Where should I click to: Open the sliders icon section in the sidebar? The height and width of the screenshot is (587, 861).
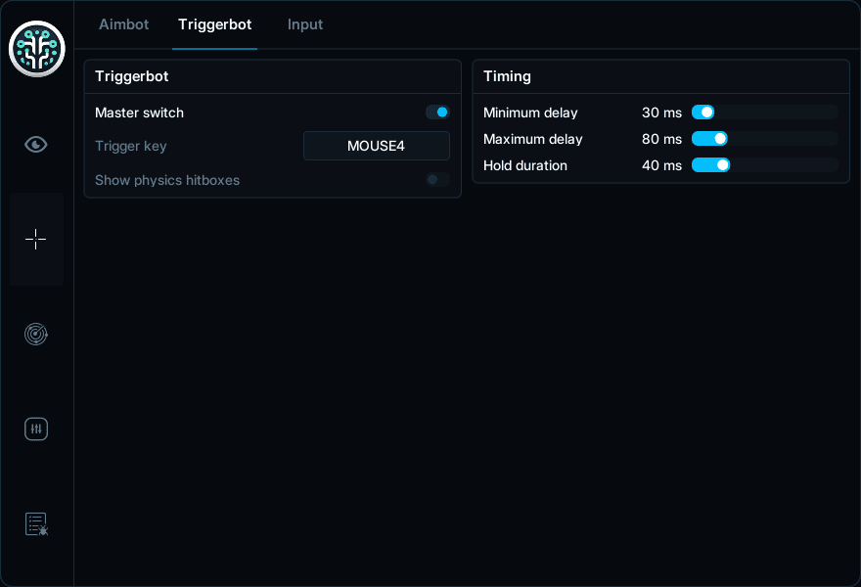point(36,429)
